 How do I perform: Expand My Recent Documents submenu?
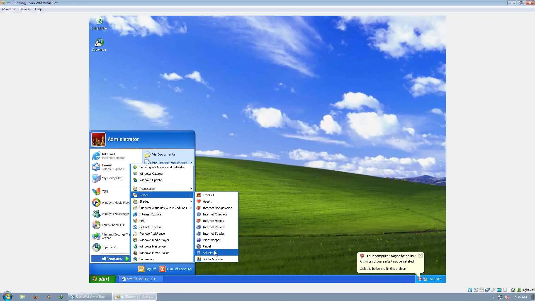pyautogui.click(x=169, y=162)
